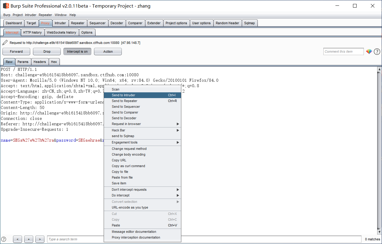Open the proxy Options sub-tab
Screen dimensions: 382x244
87,32
